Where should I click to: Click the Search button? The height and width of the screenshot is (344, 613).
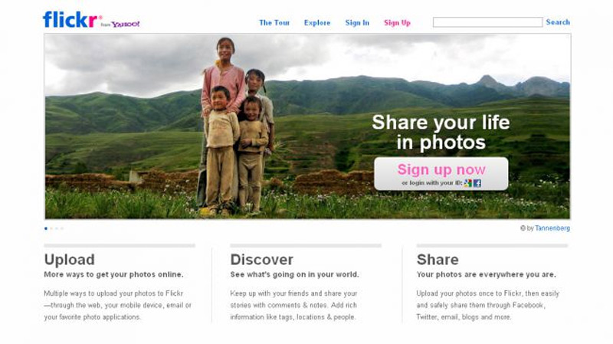tap(558, 22)
